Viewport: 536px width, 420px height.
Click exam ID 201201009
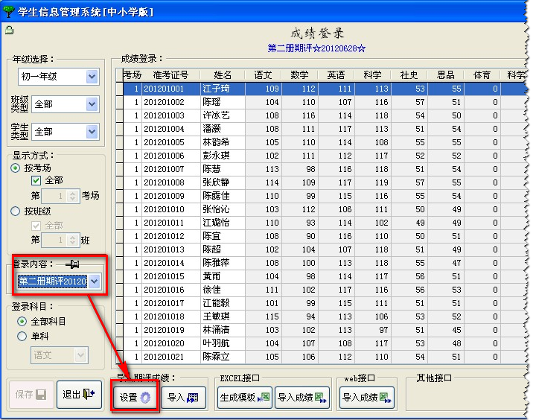point(164,196)
